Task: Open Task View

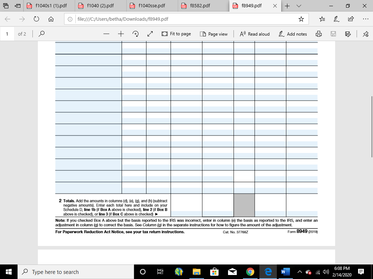Action: (x=160, y=272)
